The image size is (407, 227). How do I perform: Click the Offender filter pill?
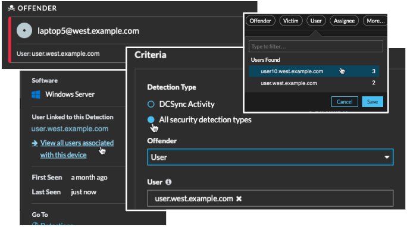pos(260,21)
